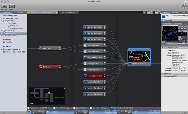Viewport: 188px width, 114px height.
Task: Click the Selected Files 13m time bar
Action: [x=103, y=112]
